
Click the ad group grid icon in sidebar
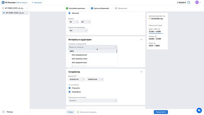coord(4,13)
